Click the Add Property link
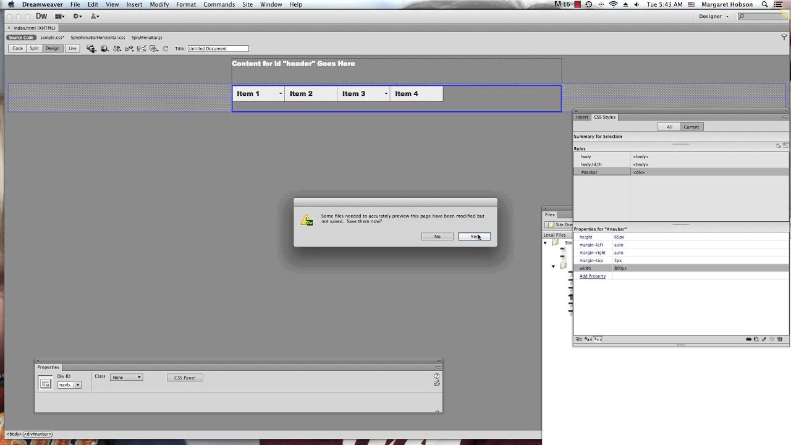 click(x=593, y=276)
